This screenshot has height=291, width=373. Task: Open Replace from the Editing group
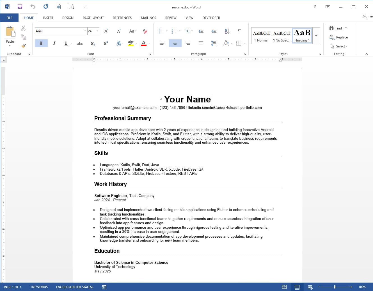pyautogui.click(x=339, y=37)
